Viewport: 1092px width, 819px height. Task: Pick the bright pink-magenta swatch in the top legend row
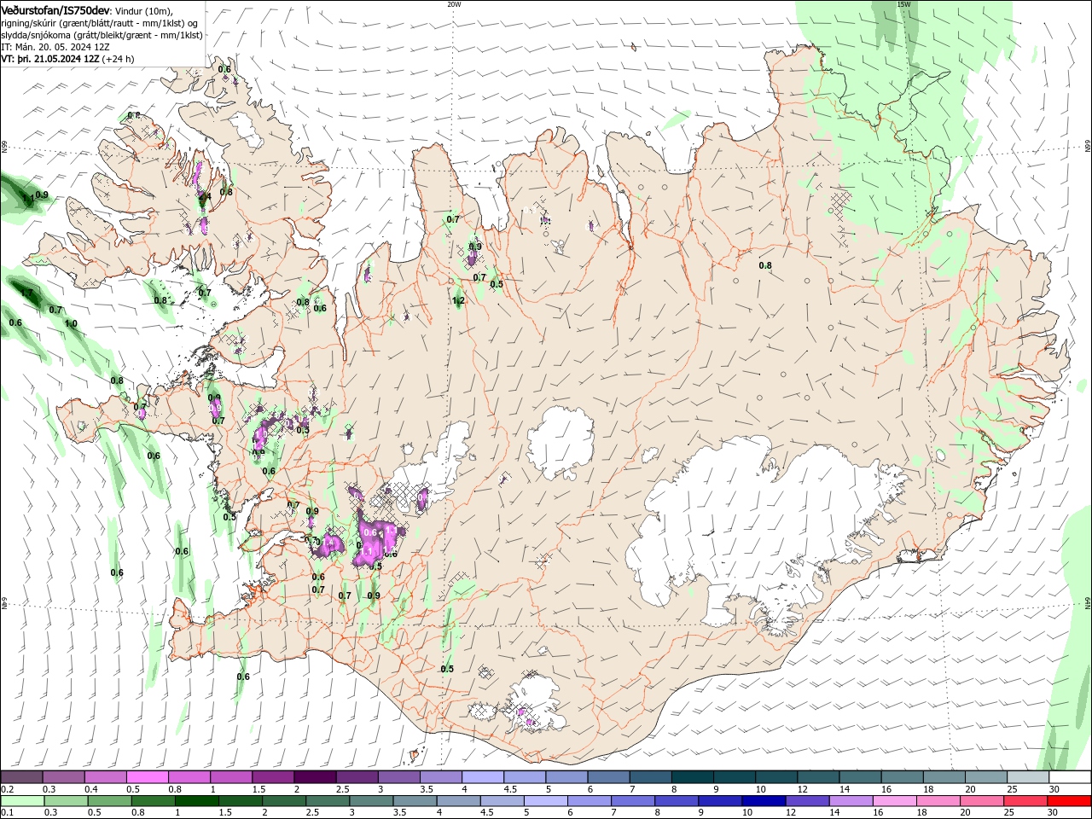(147, 777)
